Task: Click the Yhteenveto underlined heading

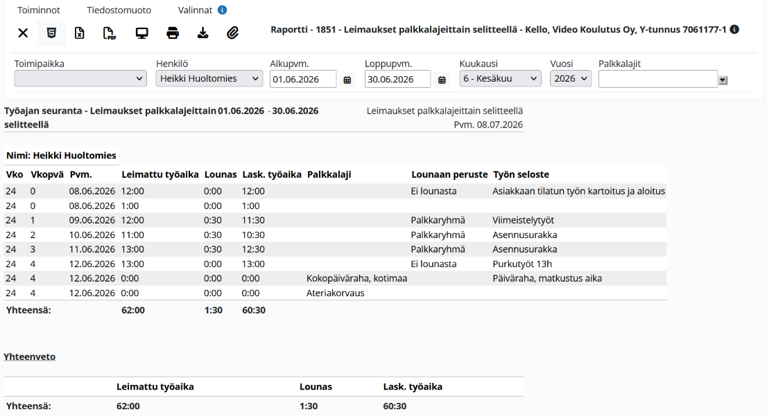Action: [x=29, y=356]
